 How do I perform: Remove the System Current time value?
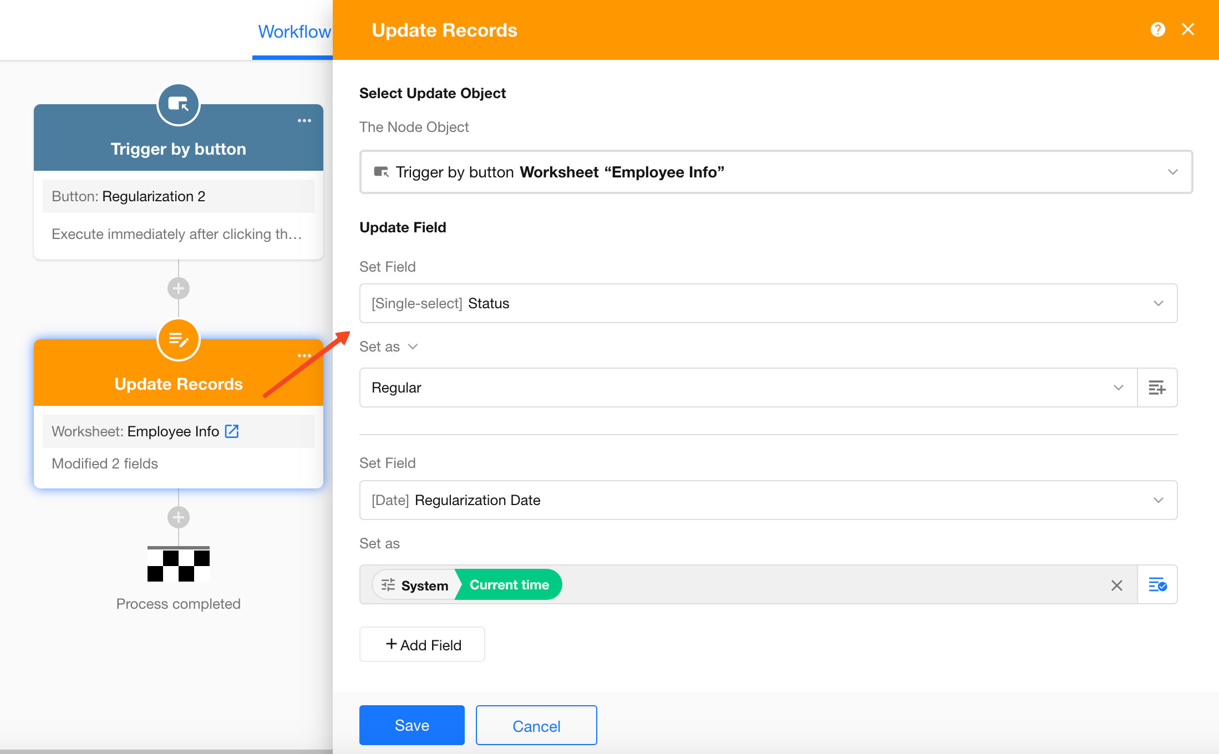click(1117, 585)
